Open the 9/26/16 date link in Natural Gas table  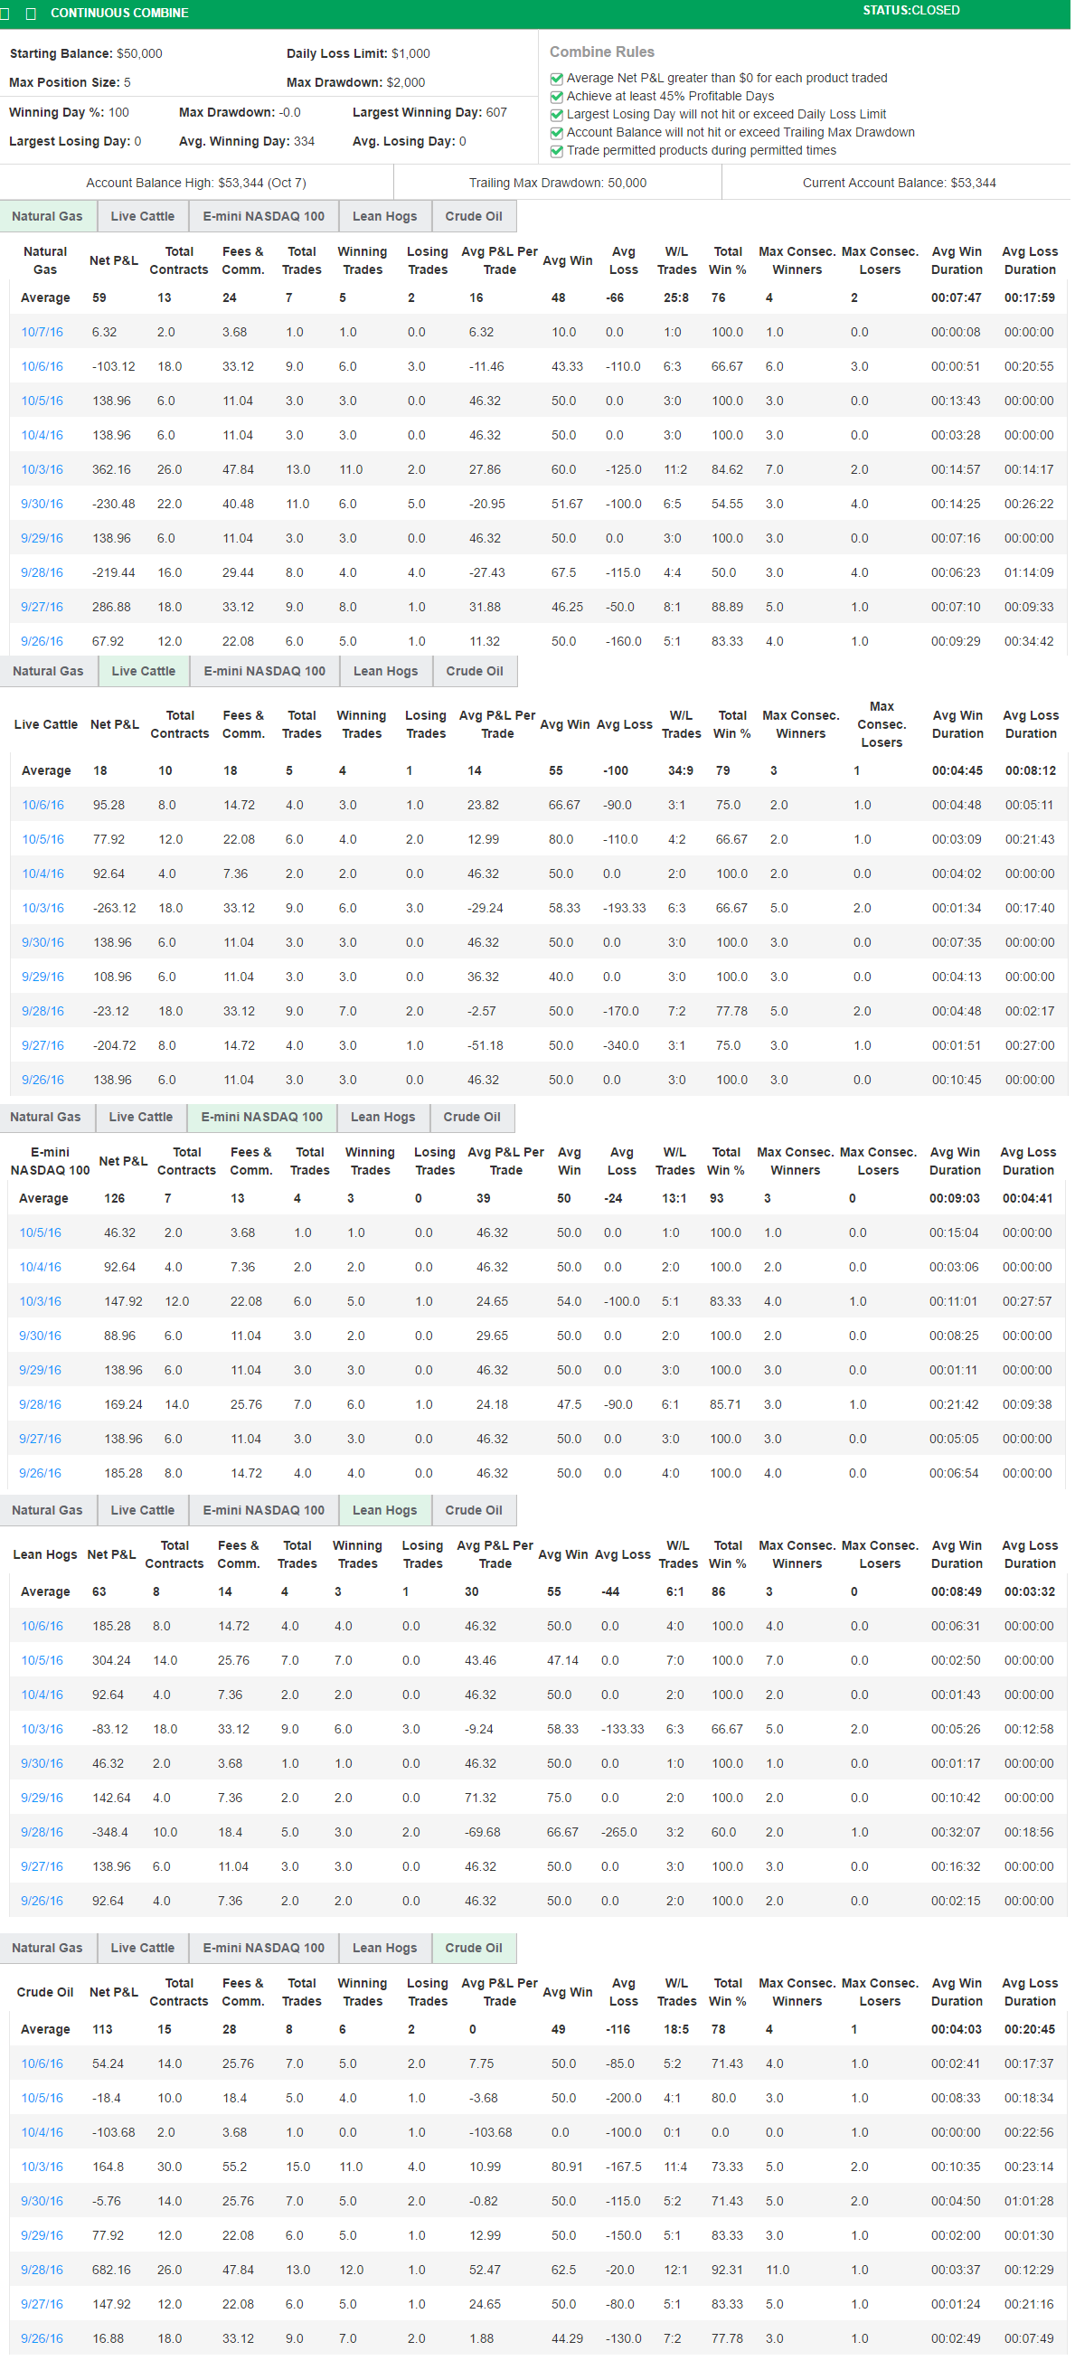click(x=42, y=643)
